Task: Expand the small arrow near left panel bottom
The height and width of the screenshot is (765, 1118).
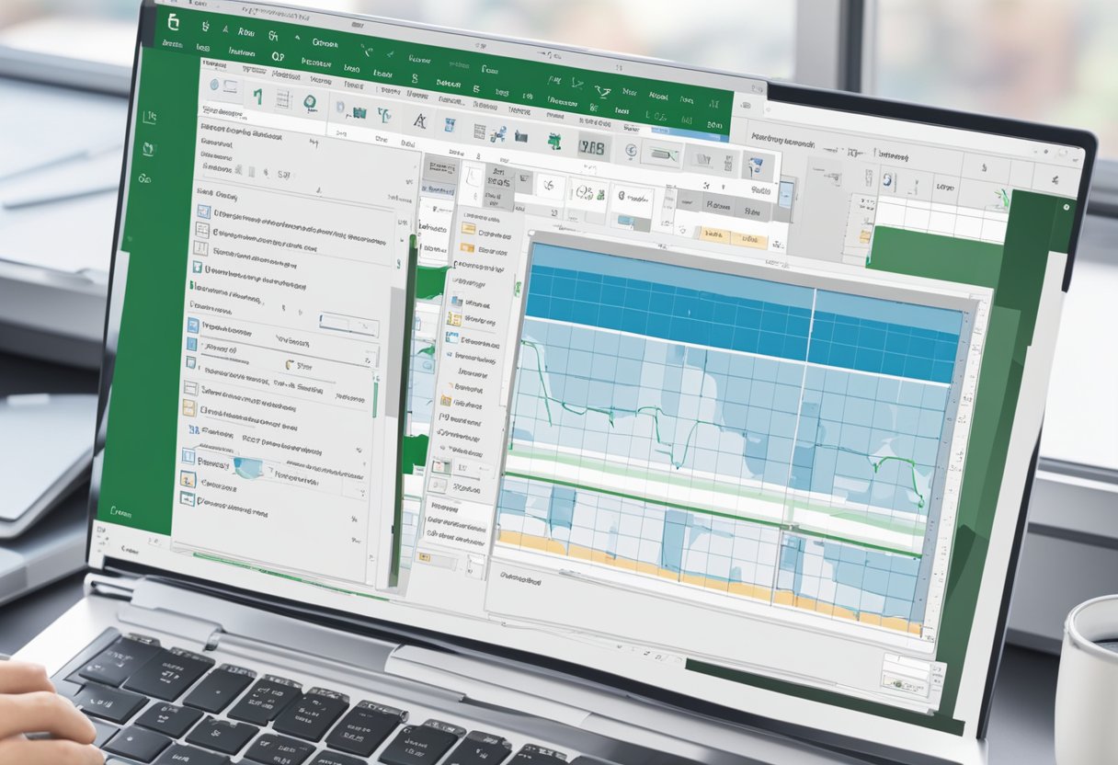Action: pyautogui.click(x=353, y=520)
